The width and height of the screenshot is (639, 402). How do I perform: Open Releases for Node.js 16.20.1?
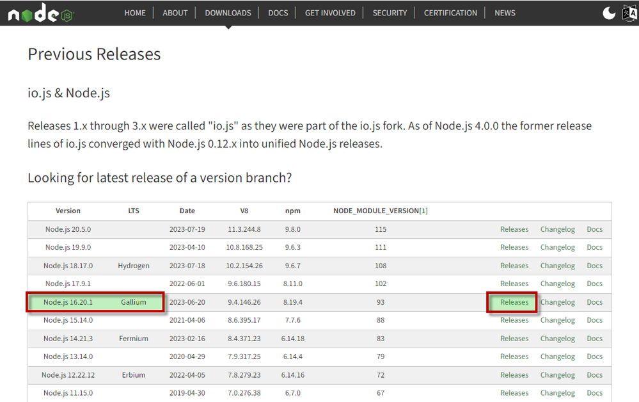514,302
